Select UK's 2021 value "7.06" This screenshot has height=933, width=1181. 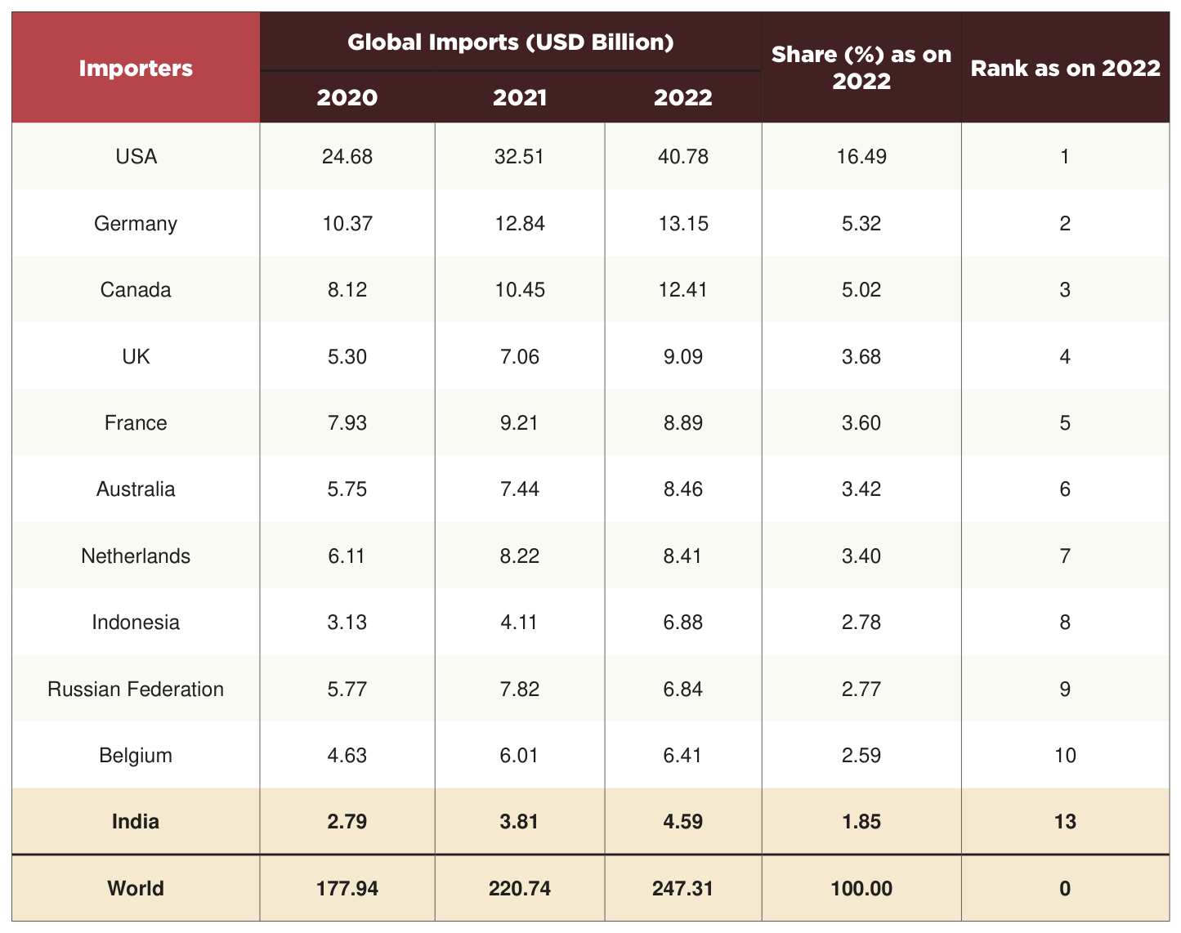(x=520, y=356)
